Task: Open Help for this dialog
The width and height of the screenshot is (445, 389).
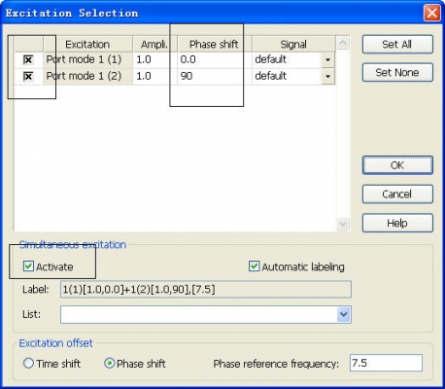Action: coord(397,223)
